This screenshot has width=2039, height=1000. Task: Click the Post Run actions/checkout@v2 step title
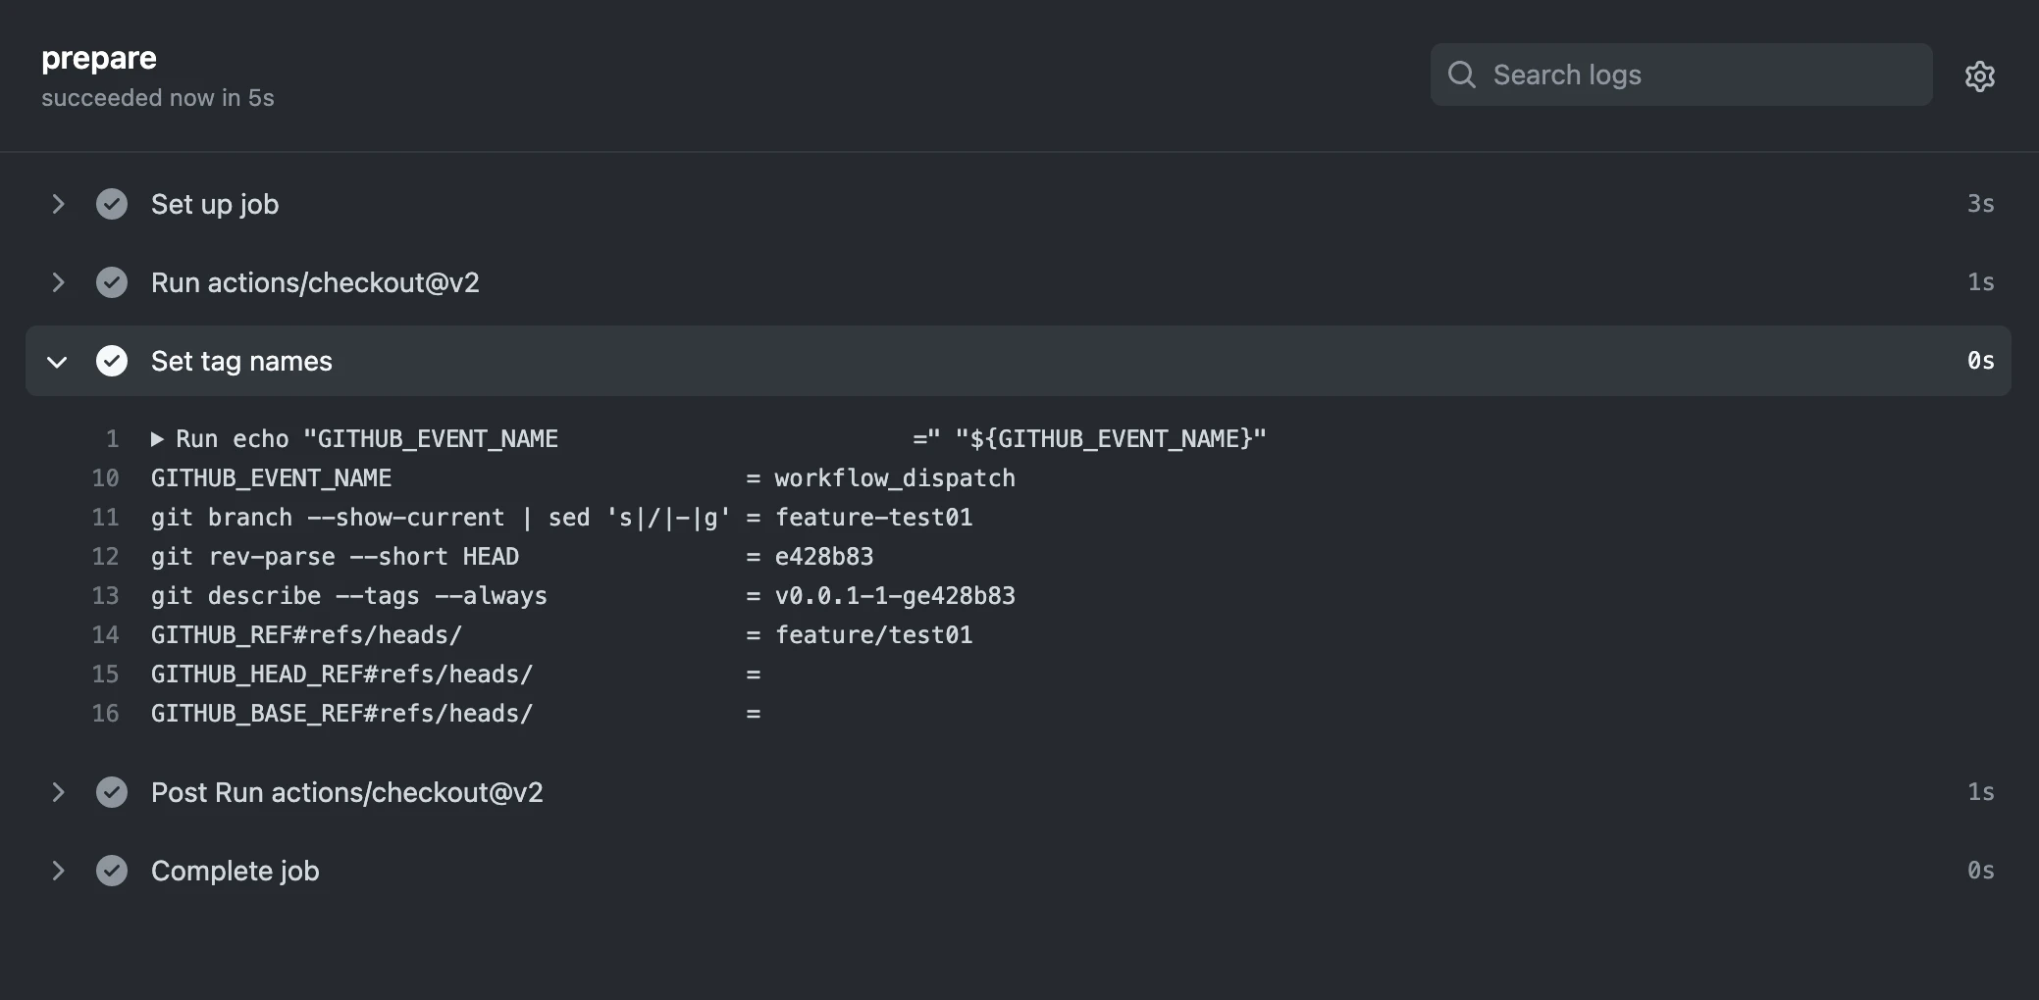(346, 792)
